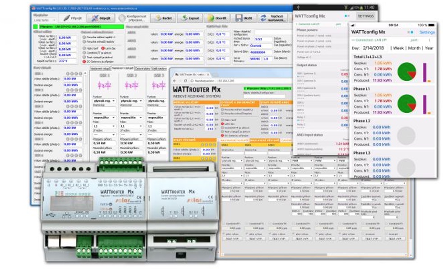Select Week view on iPhone app
Screen dimensions: 443x269
pos(398,48)
